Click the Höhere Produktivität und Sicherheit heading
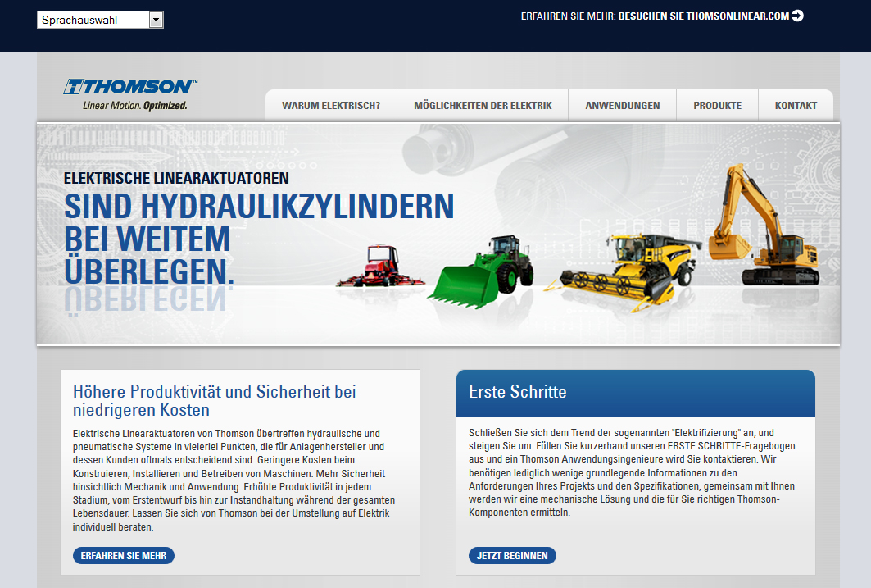 click(215, 400)
